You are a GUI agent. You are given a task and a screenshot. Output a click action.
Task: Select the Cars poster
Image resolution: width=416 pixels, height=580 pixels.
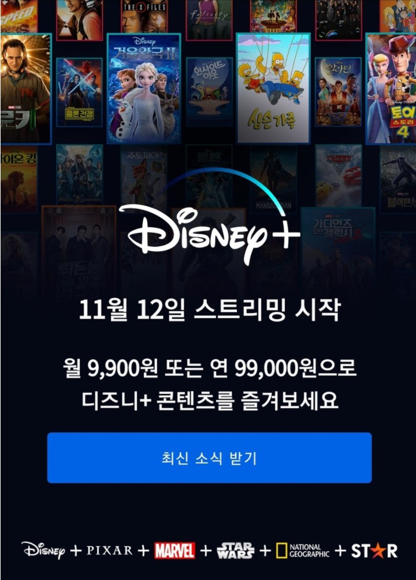click(339, 176)
